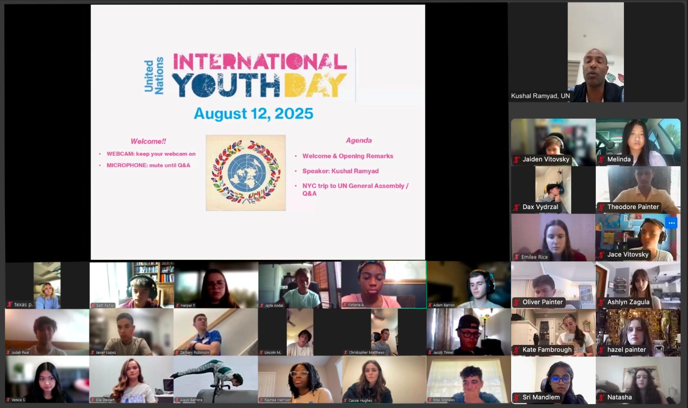Click Adam Barron's muted mic icon
The width and height of the screenshot is (688, 408).
click(430, 305)
